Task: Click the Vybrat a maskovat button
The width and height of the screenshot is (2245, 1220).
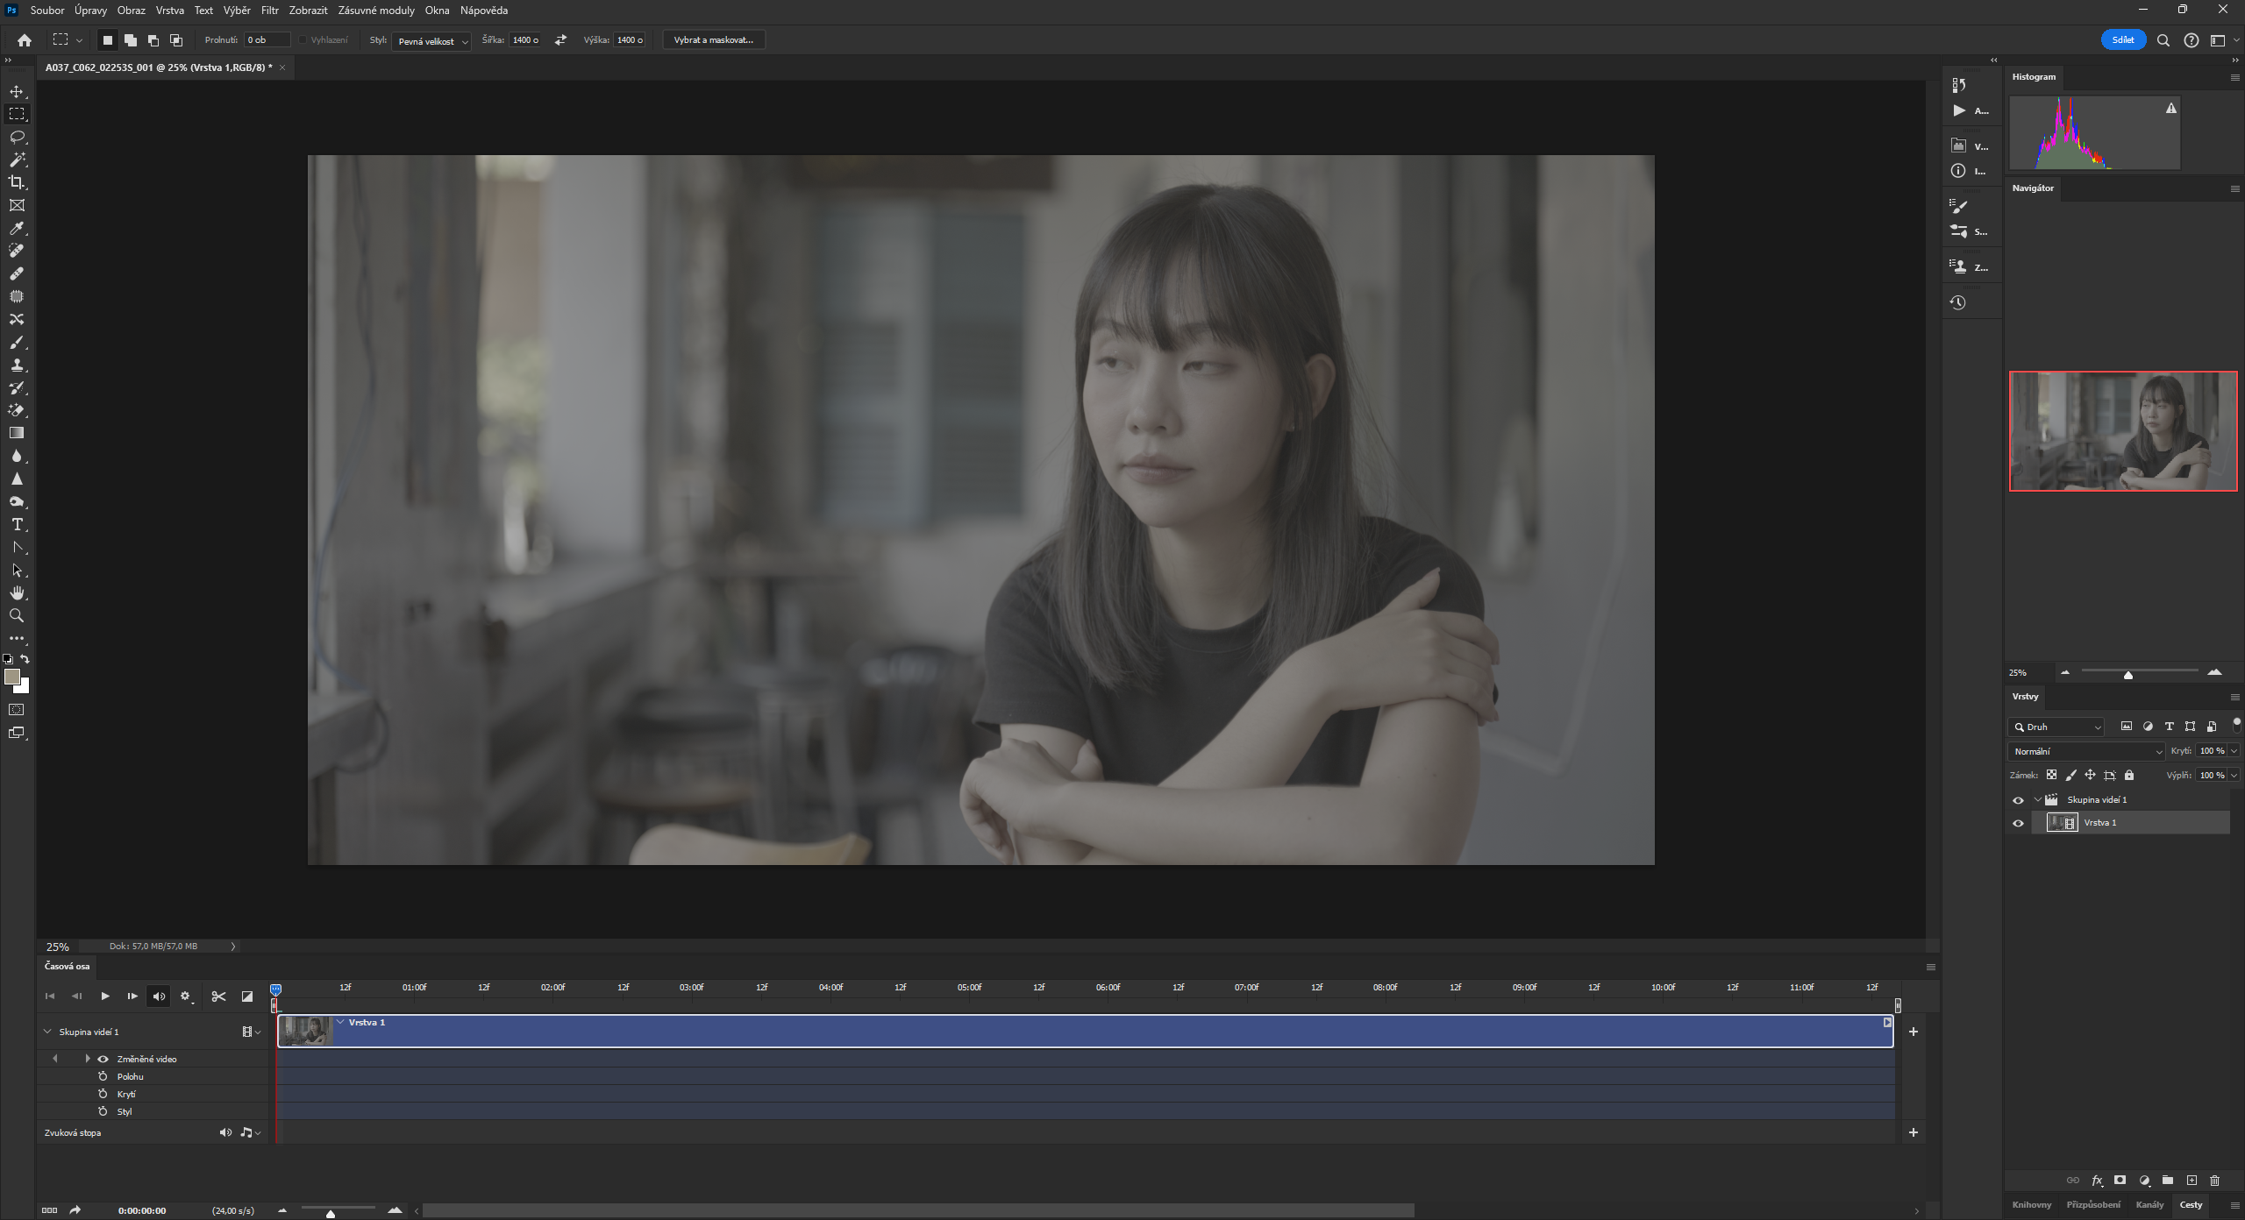Action: (x=713, y=40)
